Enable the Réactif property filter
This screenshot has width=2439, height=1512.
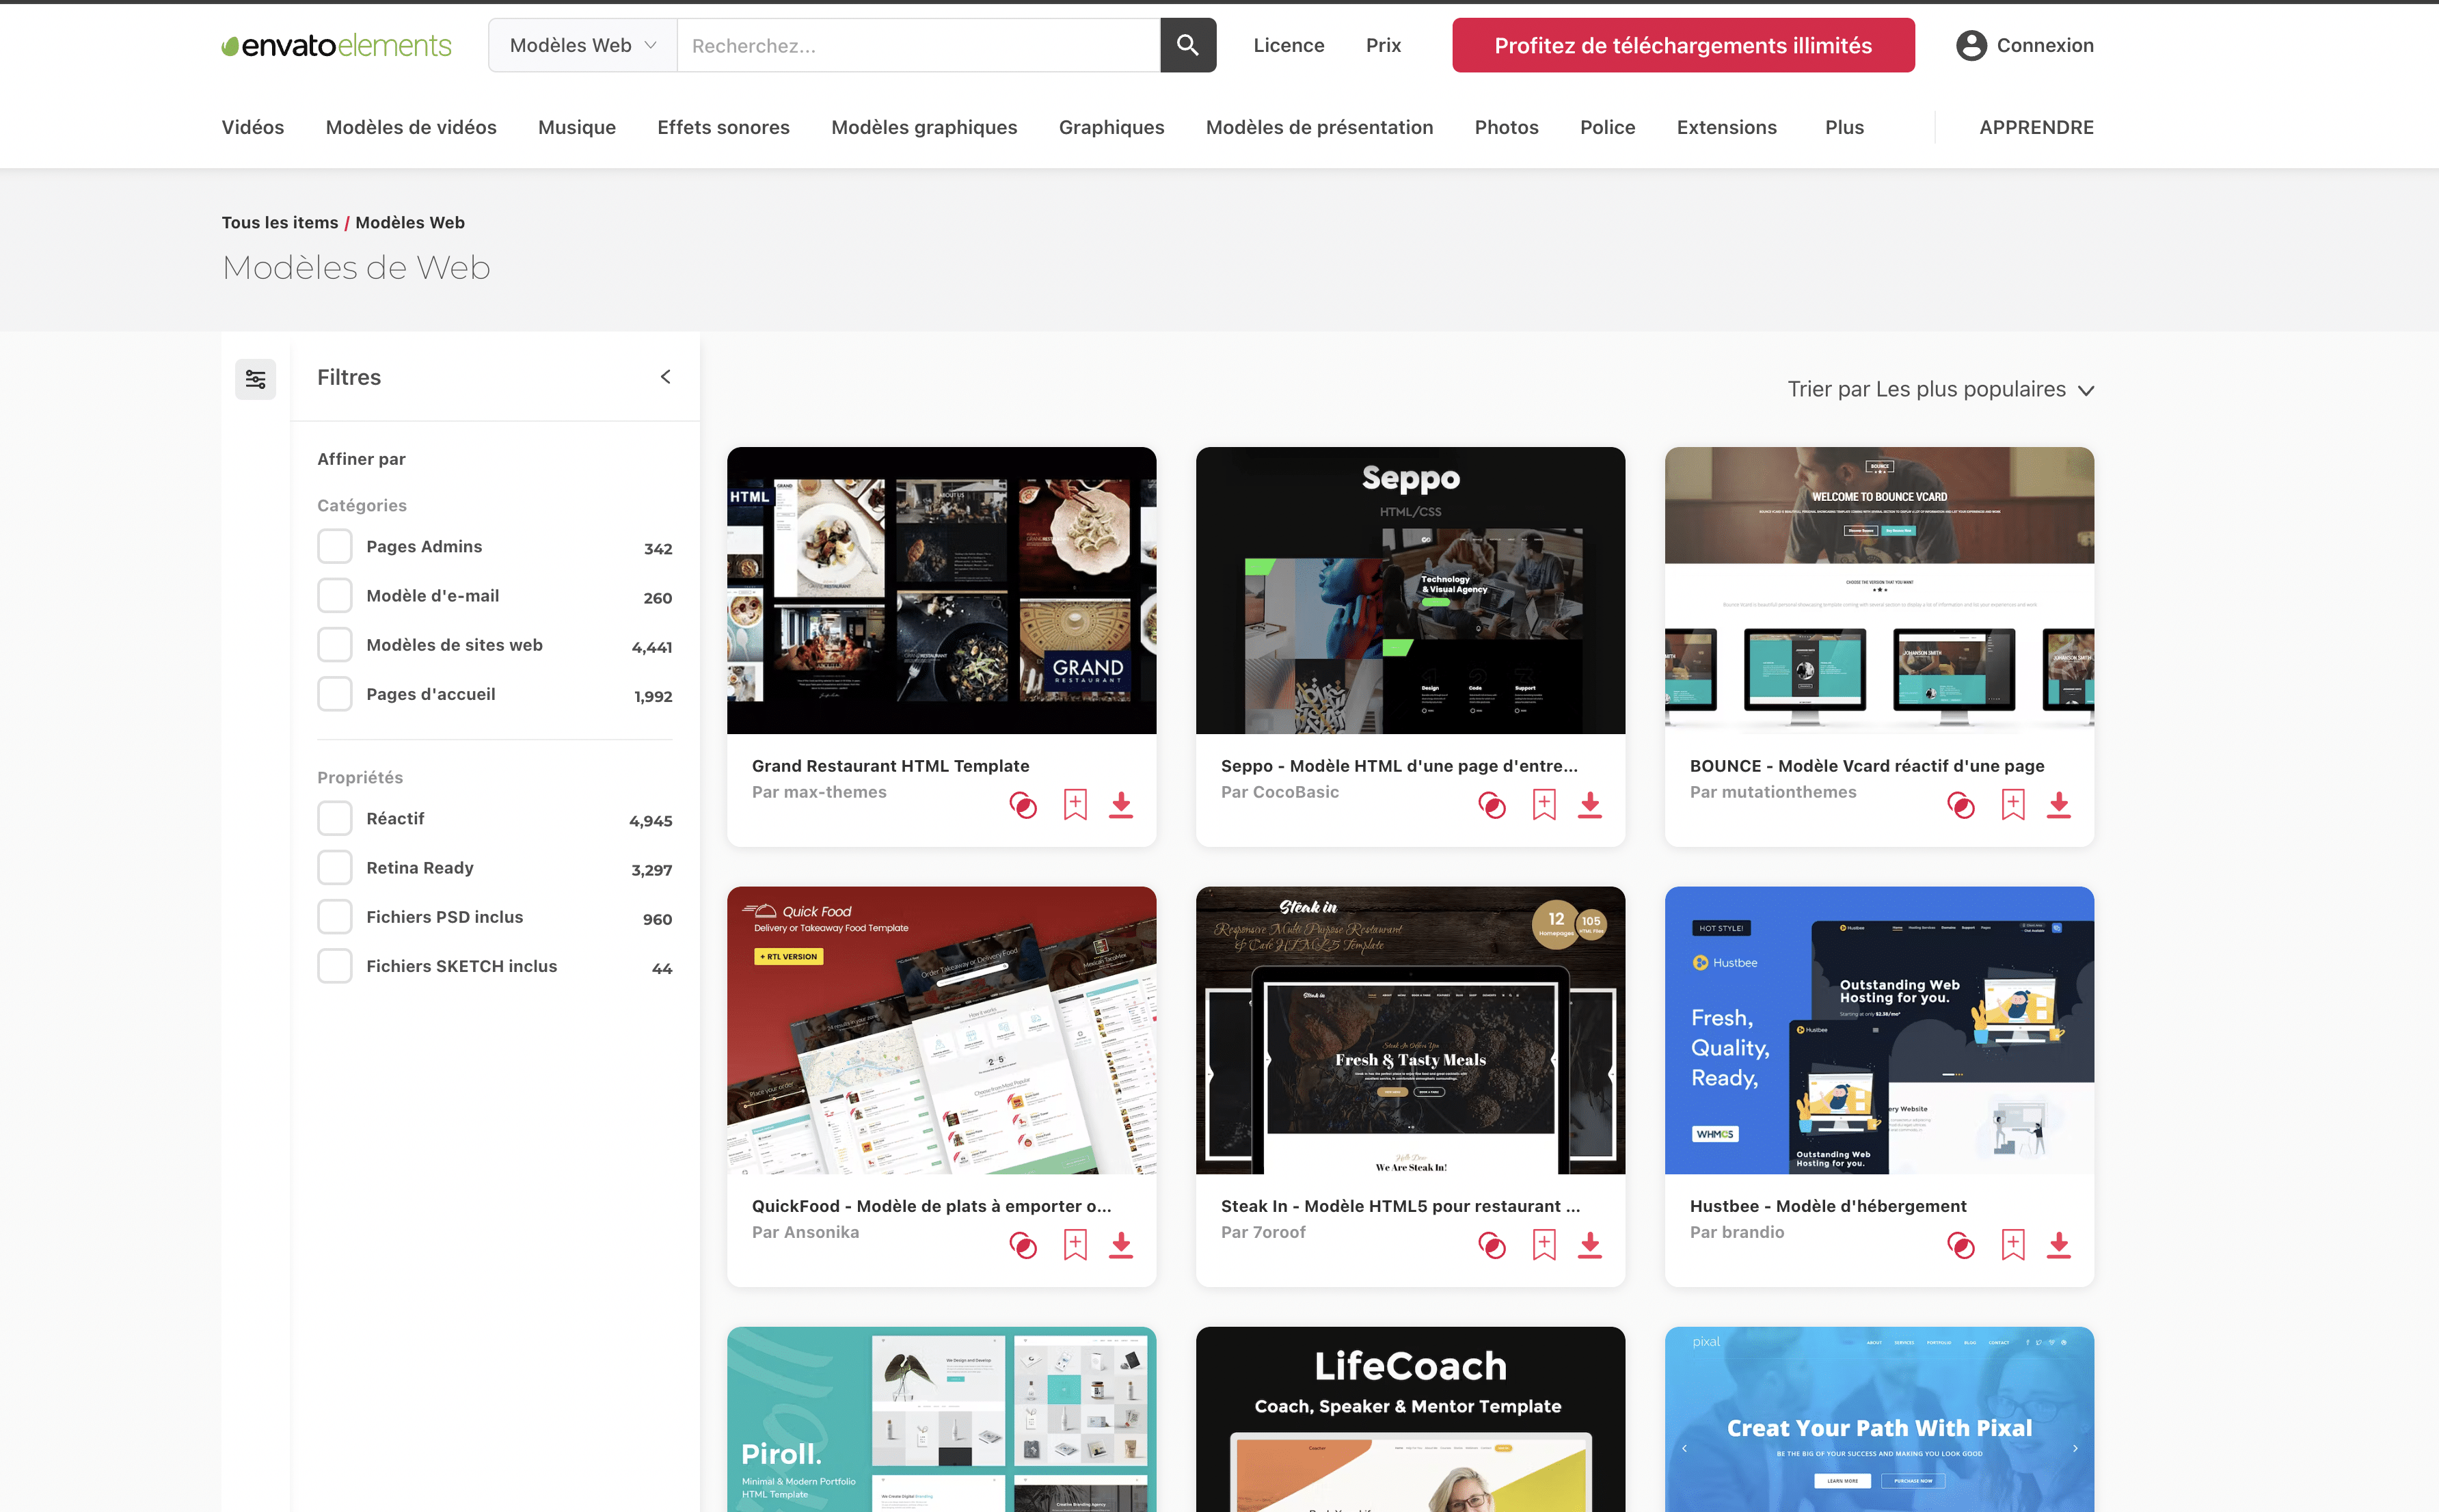click(335, 819)
